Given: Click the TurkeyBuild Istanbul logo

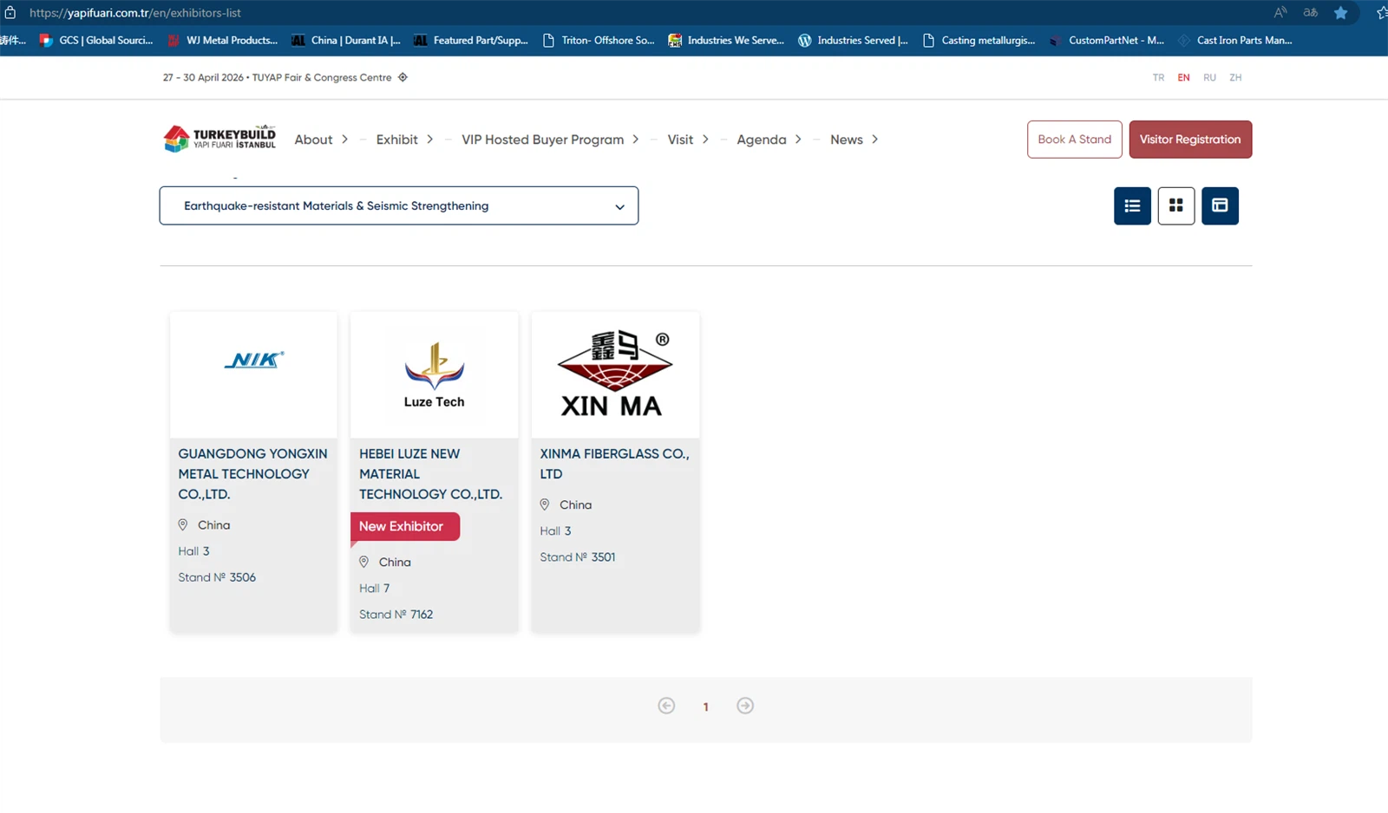Looking at the screenshot, I should [x=219, y=139].
